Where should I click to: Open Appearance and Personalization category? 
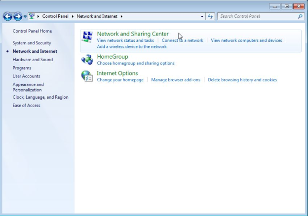pos(28,87)
